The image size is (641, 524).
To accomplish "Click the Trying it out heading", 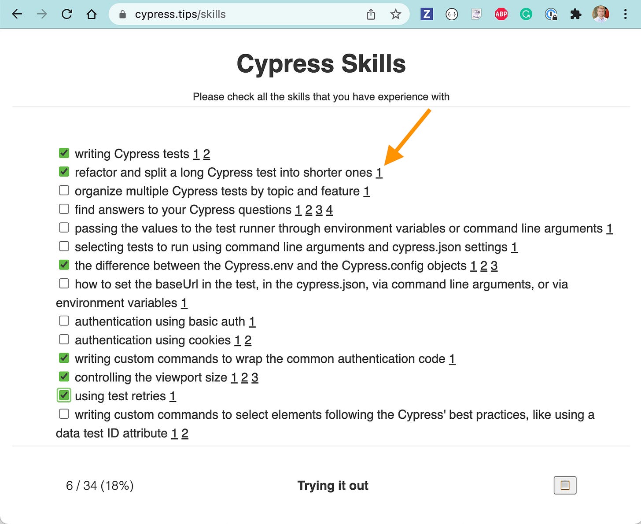I will [333, 485].
